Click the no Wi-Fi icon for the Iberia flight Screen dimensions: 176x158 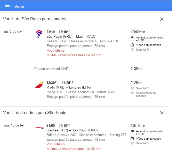[132, 88]
